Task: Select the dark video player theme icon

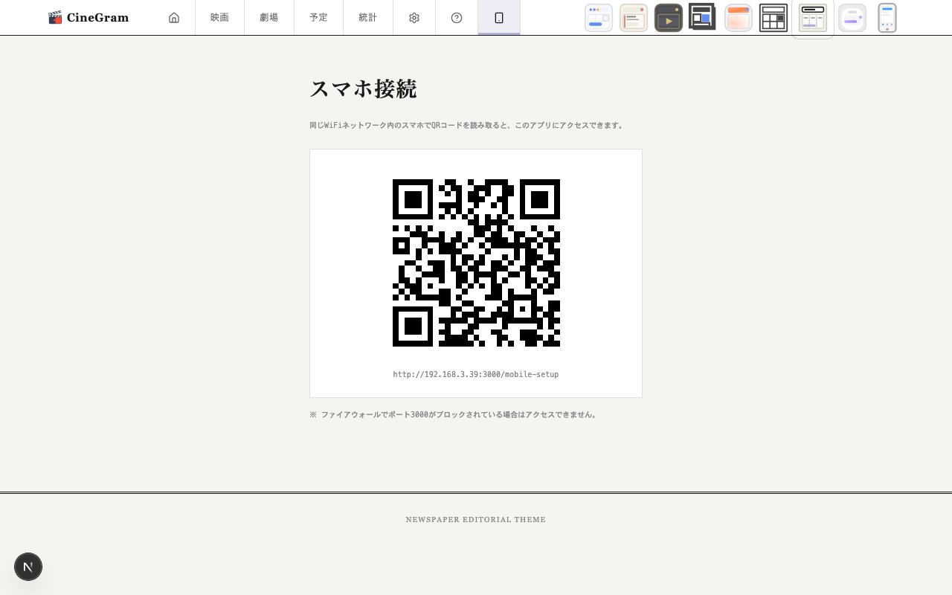Action: [x=668, y=17]
